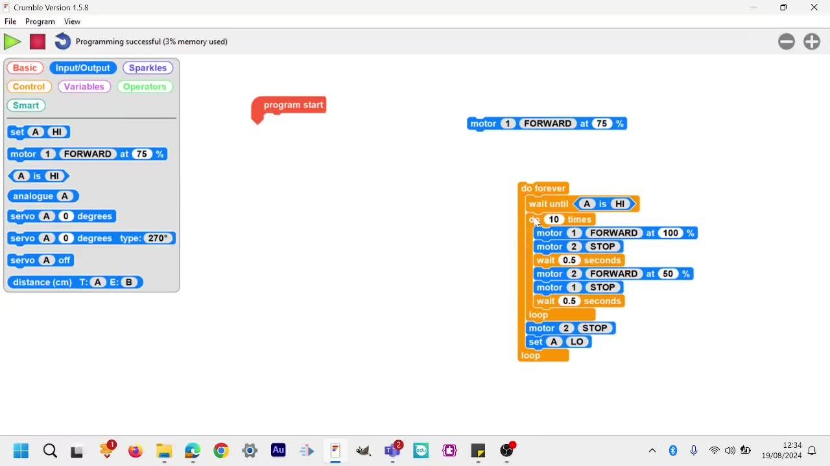Open Microsoft Teams from the taskbar
Image resolution: width=830 pixels, height=466 pixels.
[393, 450]
